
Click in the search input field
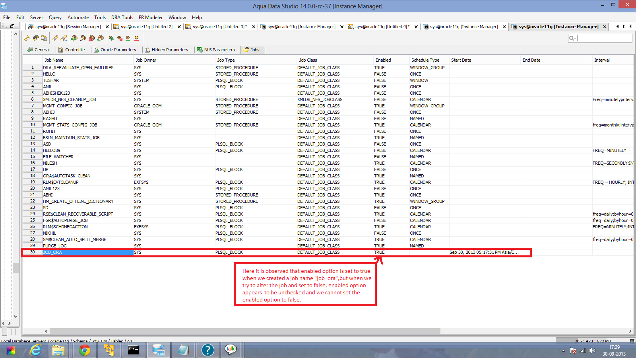point(604,38)
